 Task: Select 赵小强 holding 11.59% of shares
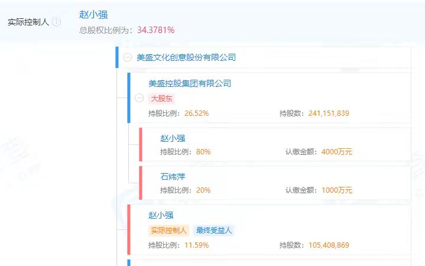pos(161,215)
